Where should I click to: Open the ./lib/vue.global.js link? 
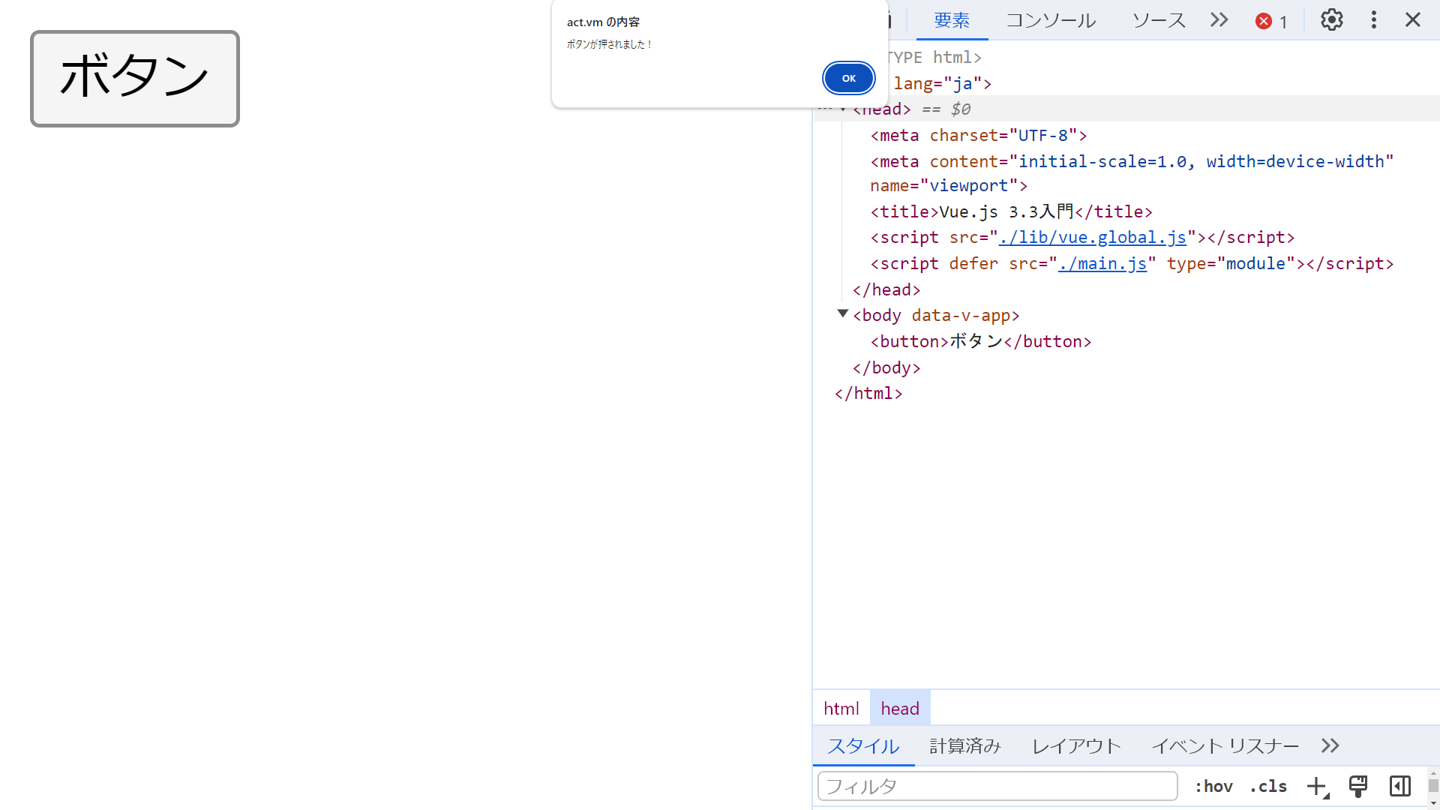(1092, 237)
